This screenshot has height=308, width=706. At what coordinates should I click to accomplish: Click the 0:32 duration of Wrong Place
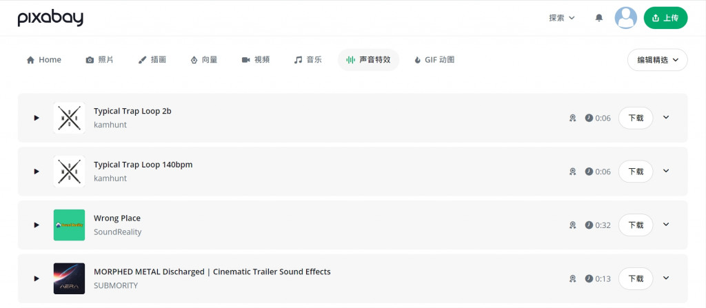tap(598, 225)
